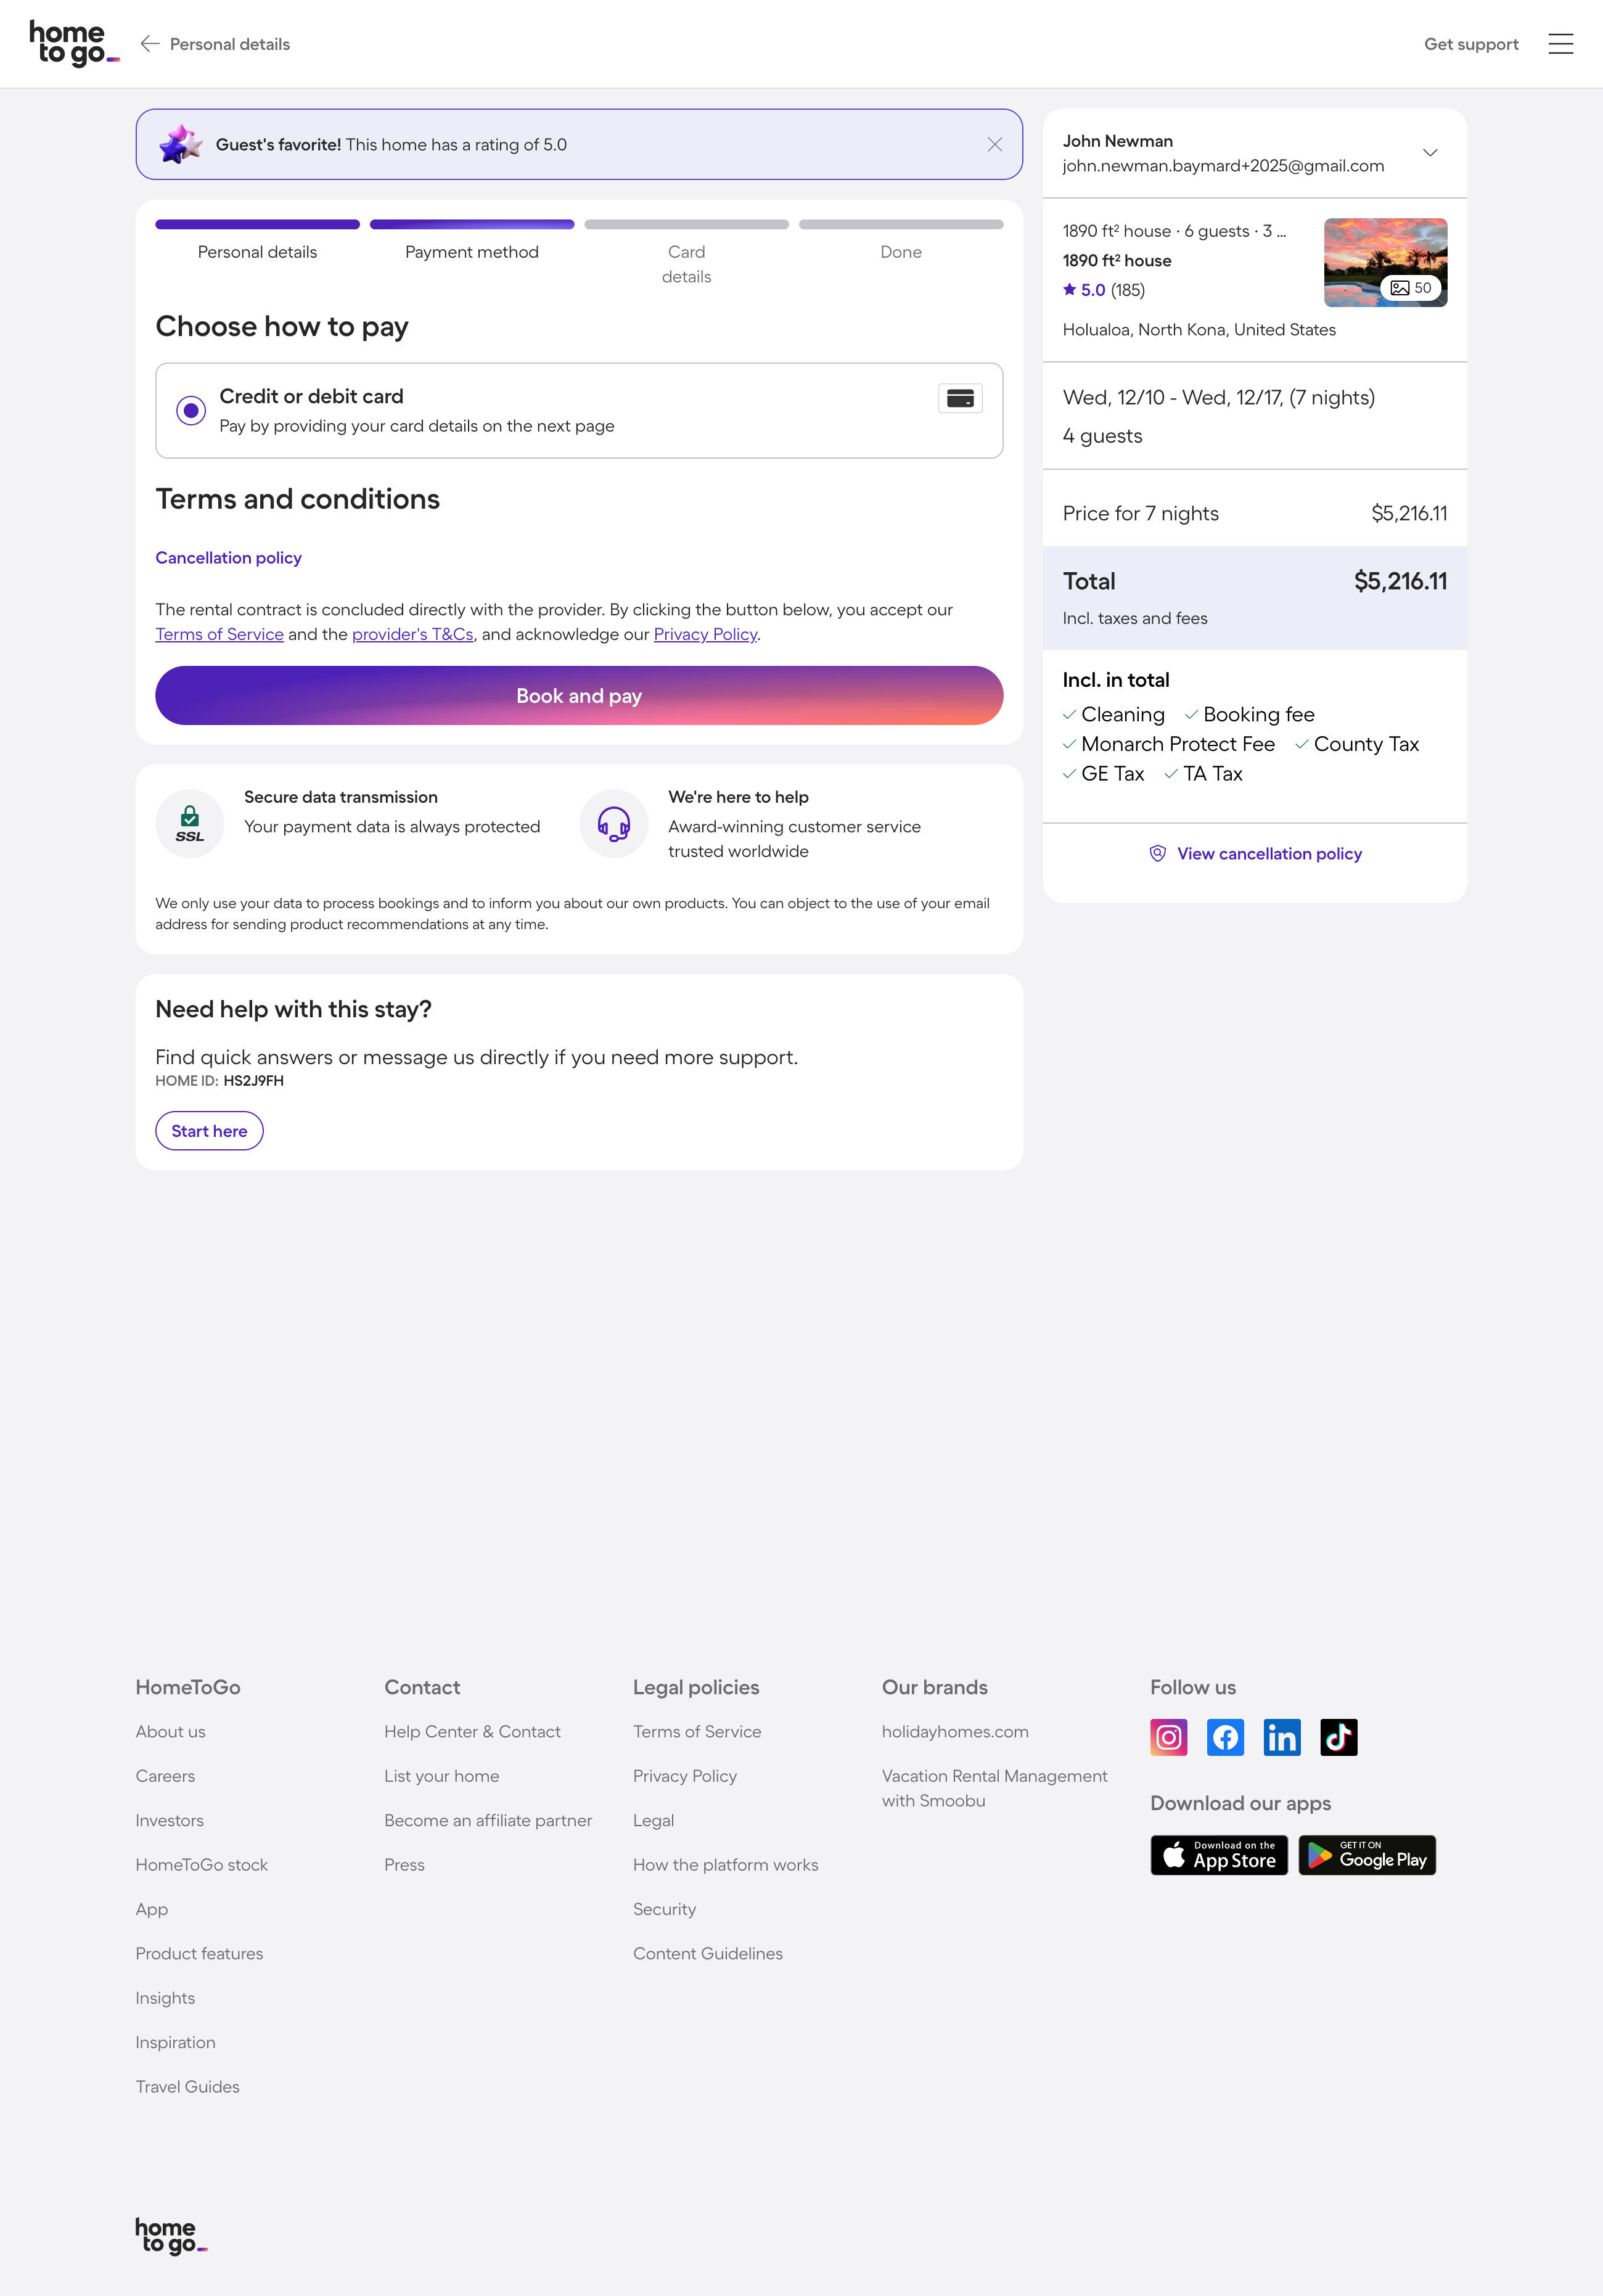
Task: Dismiss the Guest's favorite banner
Action: (995, 144)
